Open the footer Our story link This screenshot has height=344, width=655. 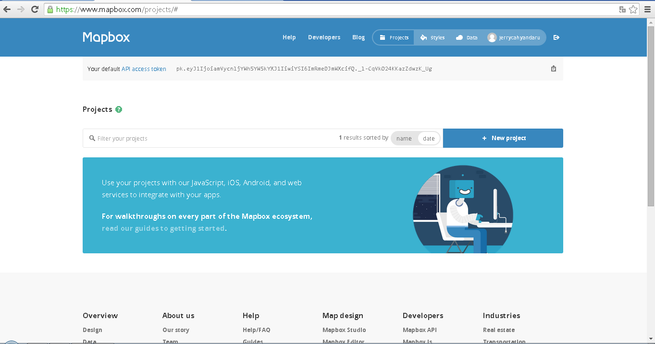click(176, 330)
